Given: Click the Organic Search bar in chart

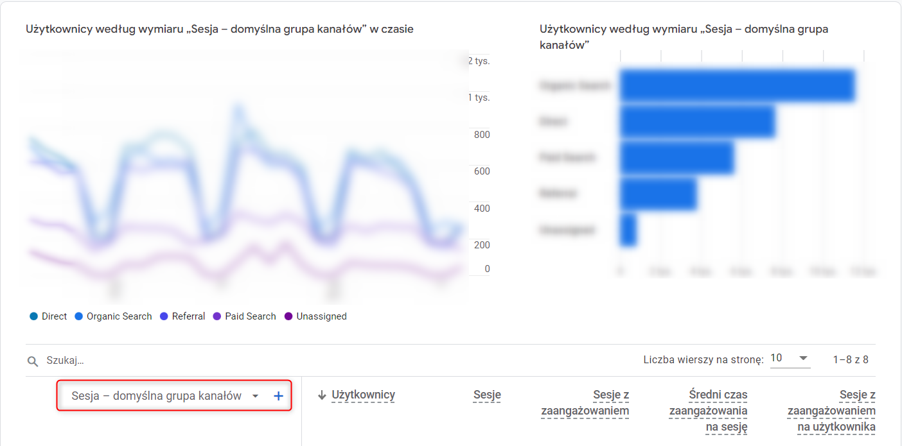Looking at the screenshot, I should click(738, 85).
